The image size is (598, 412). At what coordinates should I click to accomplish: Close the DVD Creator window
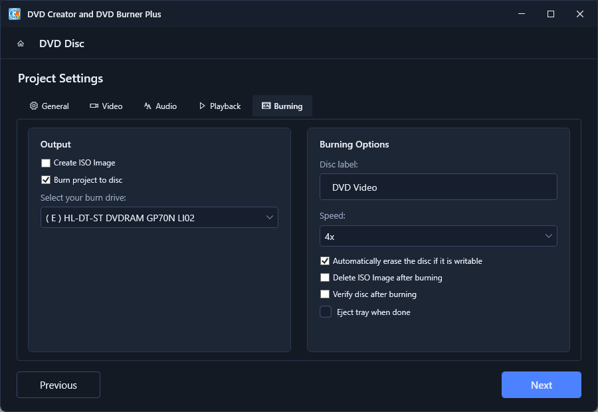pyautogui.click(x=579, y=14)
